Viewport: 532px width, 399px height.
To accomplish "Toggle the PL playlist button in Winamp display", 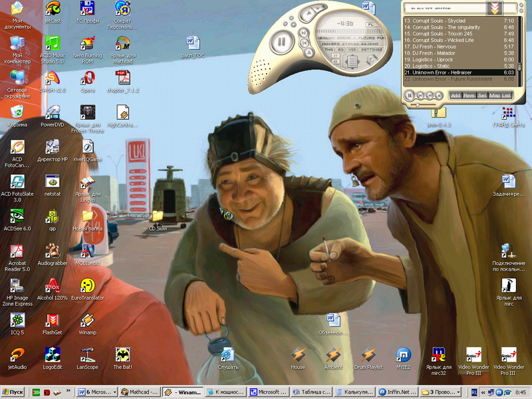I will tap(370, 25).
